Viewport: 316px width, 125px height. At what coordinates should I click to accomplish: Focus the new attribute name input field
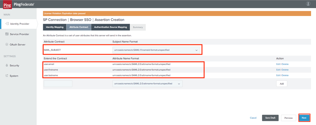pyautogui.click(x=58, y=84)
